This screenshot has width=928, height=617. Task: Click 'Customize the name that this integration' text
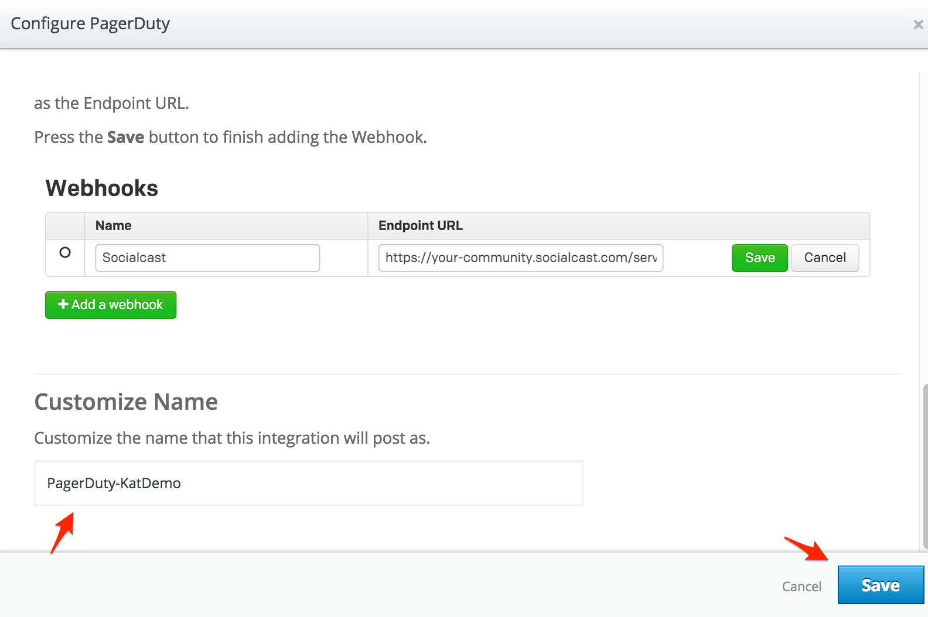232,438
